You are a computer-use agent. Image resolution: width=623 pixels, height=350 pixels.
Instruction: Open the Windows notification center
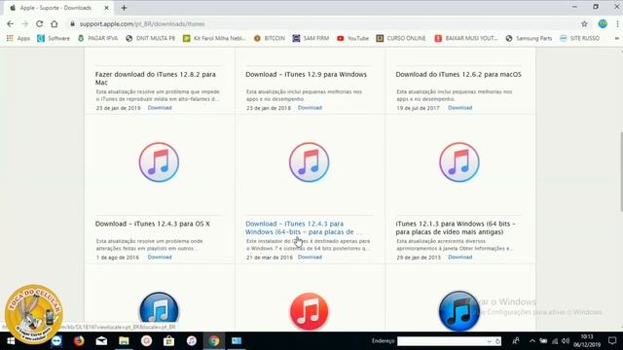(612, 341)
